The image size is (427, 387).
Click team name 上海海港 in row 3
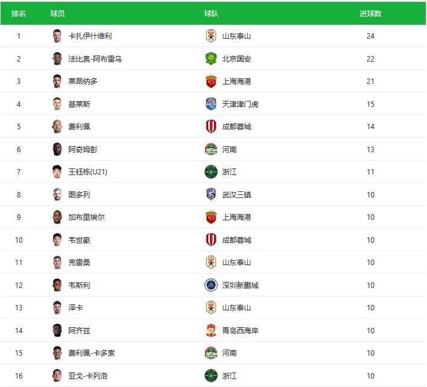(x=236, y=82)
